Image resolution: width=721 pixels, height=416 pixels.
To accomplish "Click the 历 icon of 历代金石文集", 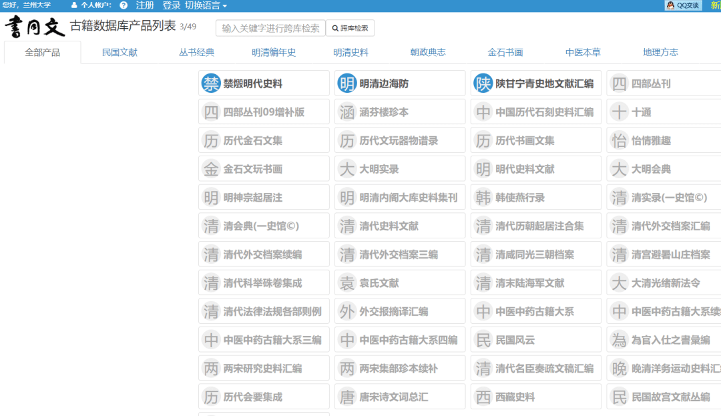I will [211, 141].
